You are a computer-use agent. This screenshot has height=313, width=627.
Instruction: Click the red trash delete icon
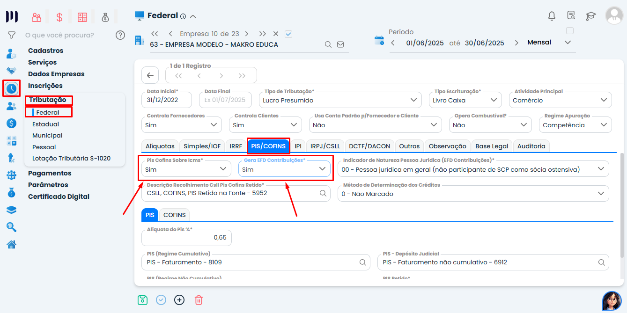coord(199,300)
